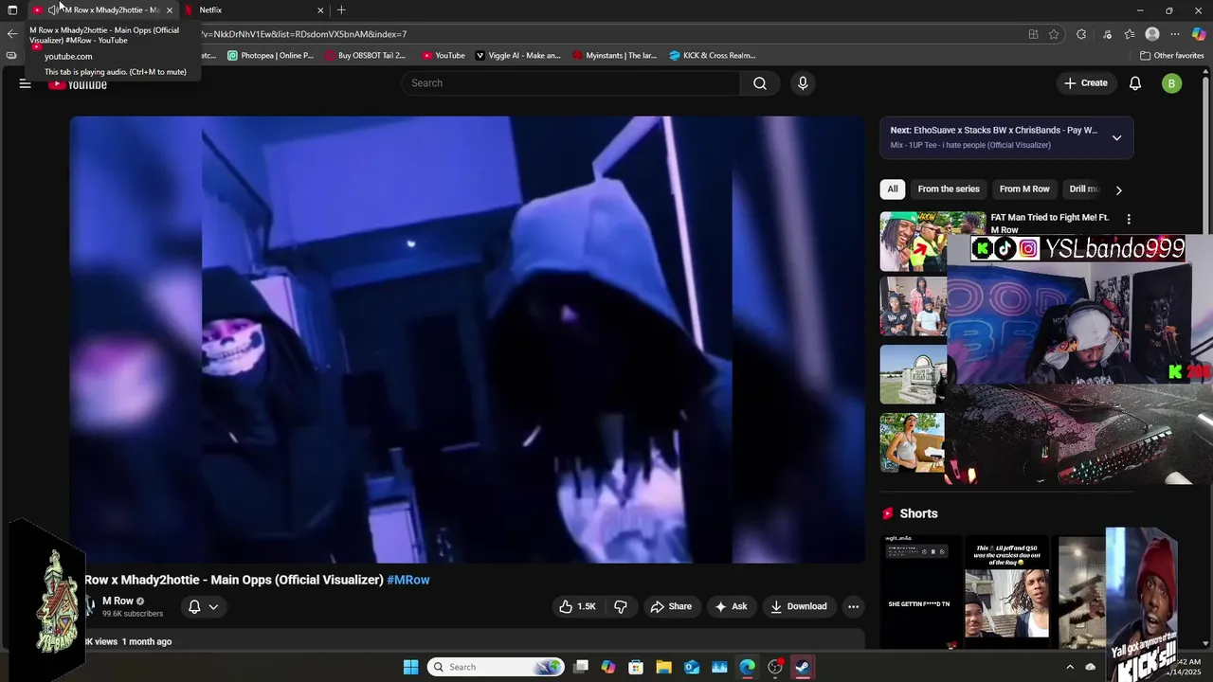The height and width of the screenshot is (682, 1213).
Task: Expand the Next up playlist panel
Action: click(x=1116, y=137)
